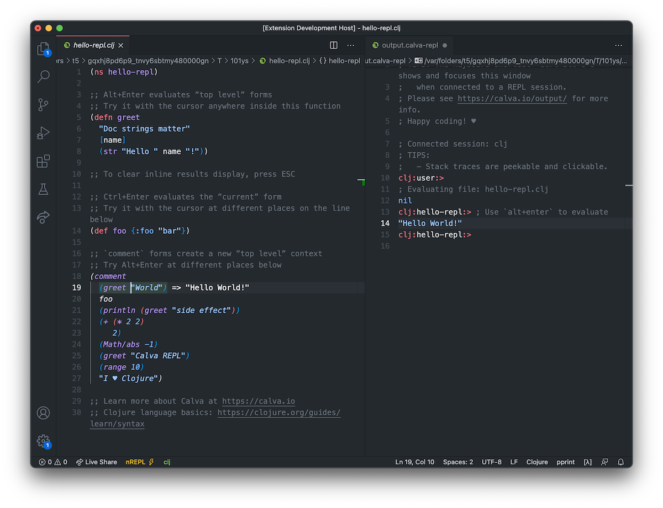Open the Run and Debug view
The height and width of the screenshot is (508, 663).
click(44, 133)
